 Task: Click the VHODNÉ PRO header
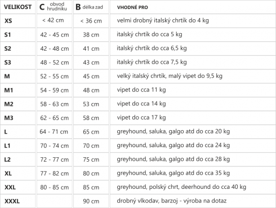[x=132, y=7]
